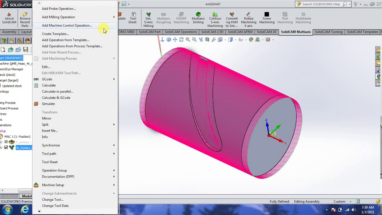Click the Zoom to Fit view icon
This screenshot has width=382, height=215.
click(188, 39)
